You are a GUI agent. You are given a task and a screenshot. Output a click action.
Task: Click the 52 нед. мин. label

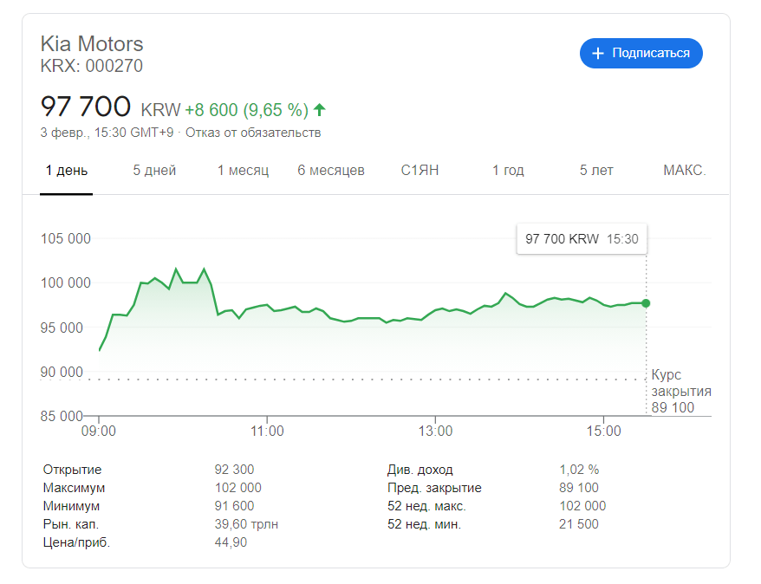pos(424,524)
